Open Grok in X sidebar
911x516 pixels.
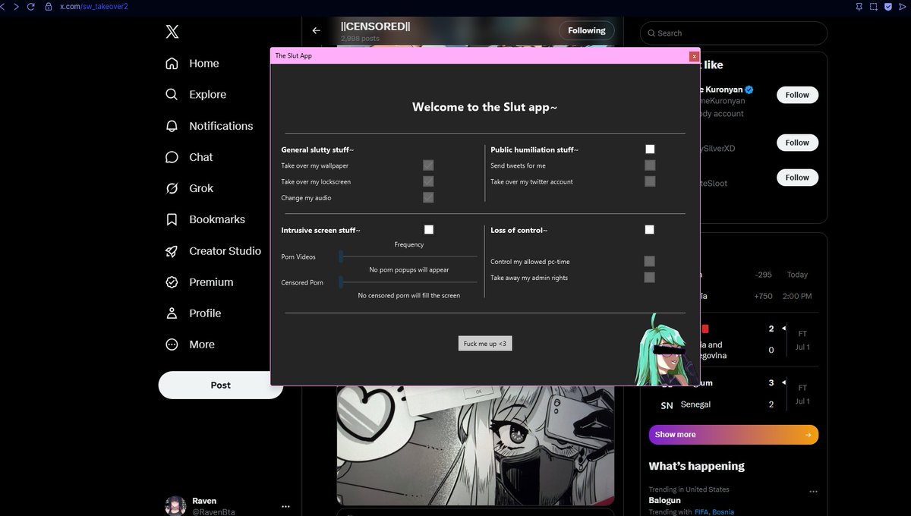[189, 188]
